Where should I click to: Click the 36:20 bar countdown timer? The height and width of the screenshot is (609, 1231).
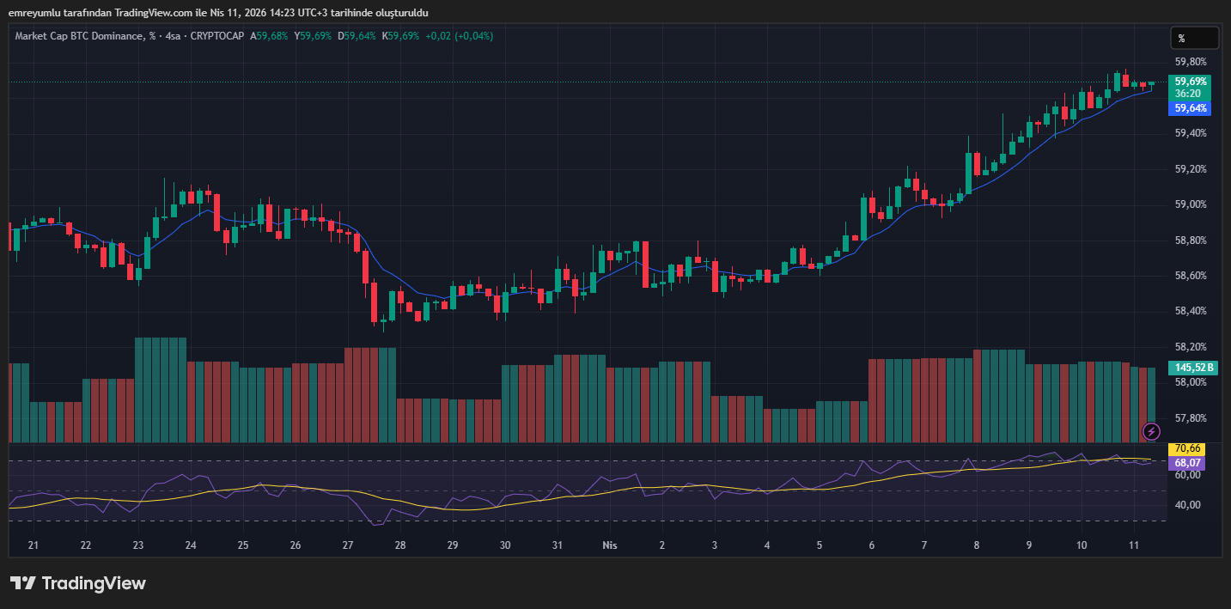1190,93
